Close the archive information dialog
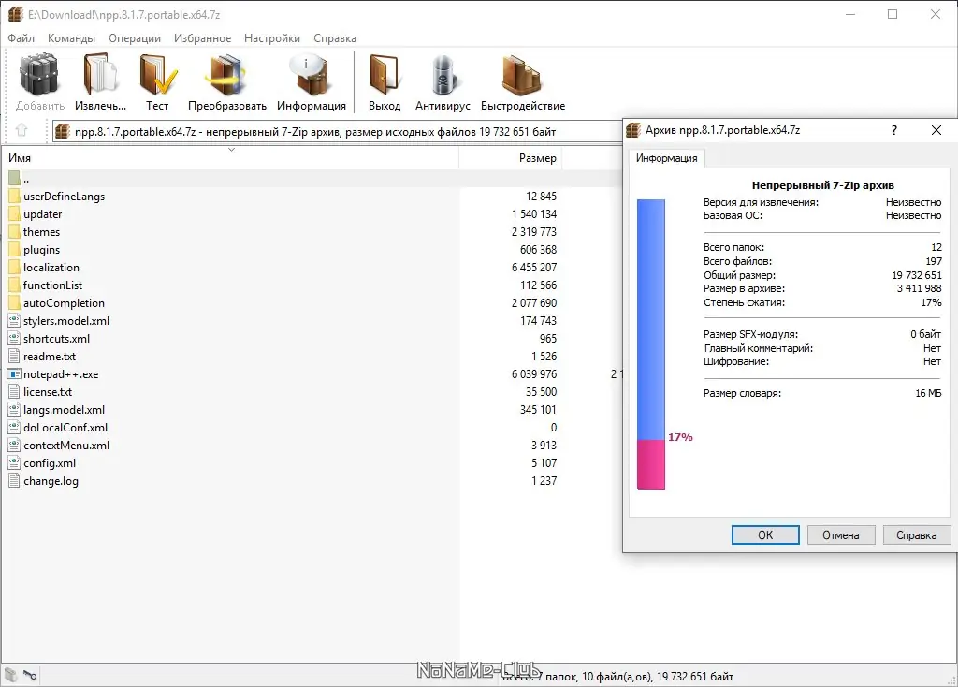 pyautogui.click(x=936, y=130)
